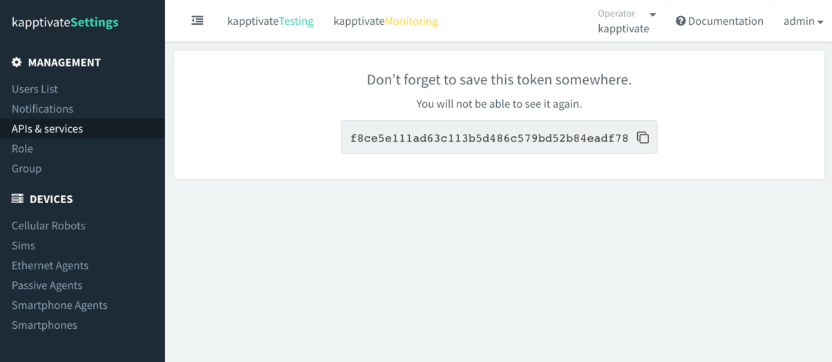
Task: Select APIs & services
Action: (47, 128)
